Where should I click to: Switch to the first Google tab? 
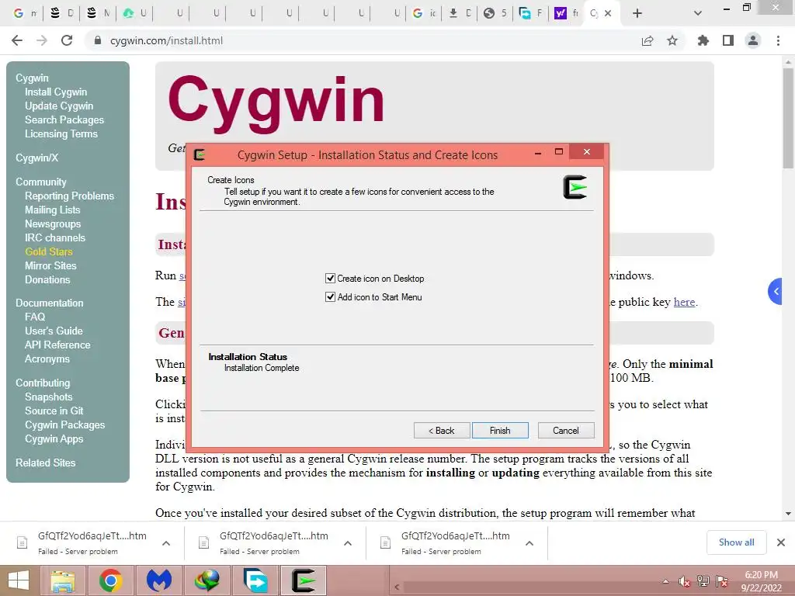(24, 13)
